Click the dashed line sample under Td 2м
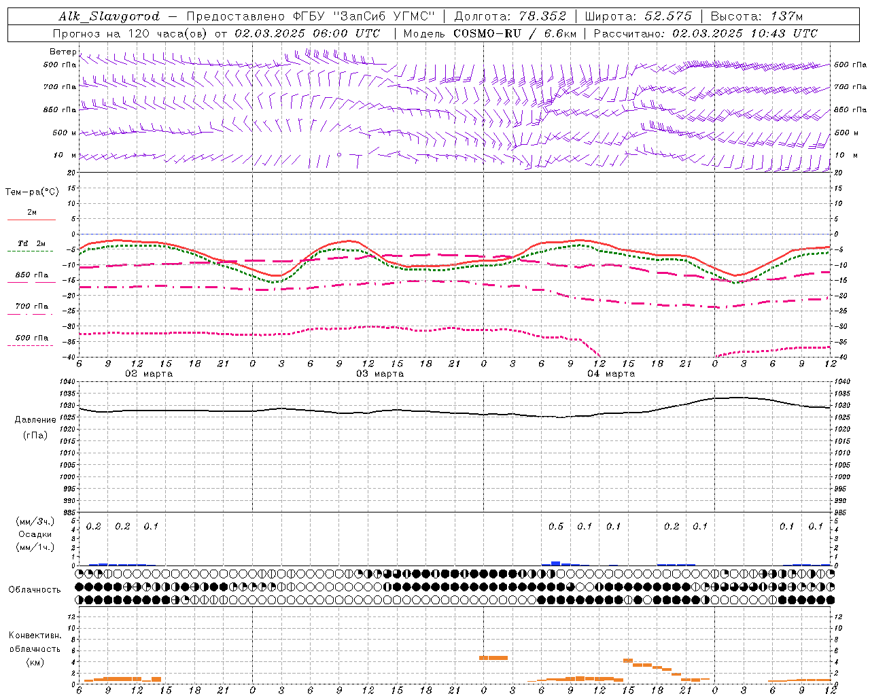 pos(30,251)
